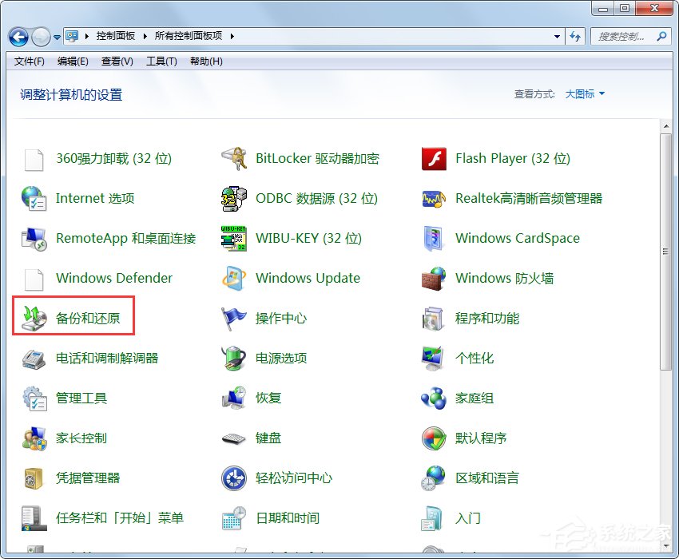Open the Flash Player (32 位) icon
Viewport: 679px width, 559px height.
point(434,158)
